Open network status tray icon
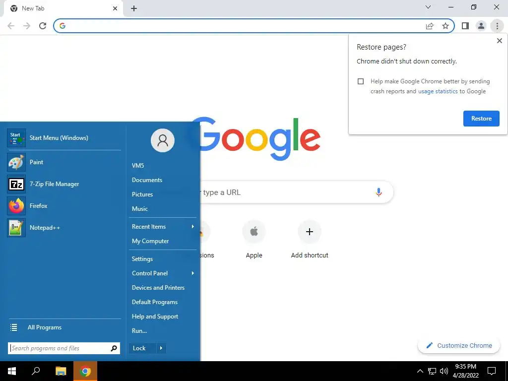This screenshot has width=508, height=381. [x=432, y=371]
